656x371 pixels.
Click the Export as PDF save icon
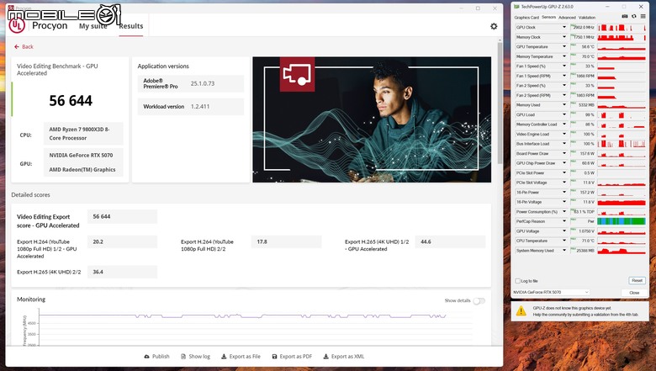(274, 357)
